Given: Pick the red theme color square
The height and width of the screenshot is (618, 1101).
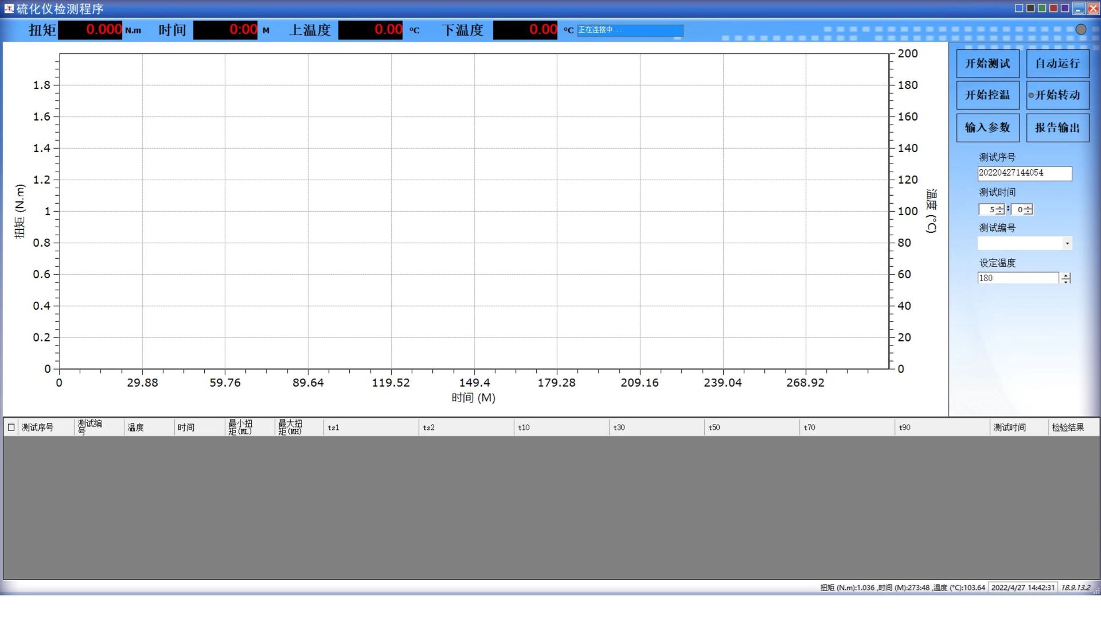Looking at the screenshot, I should (1053, 8).
